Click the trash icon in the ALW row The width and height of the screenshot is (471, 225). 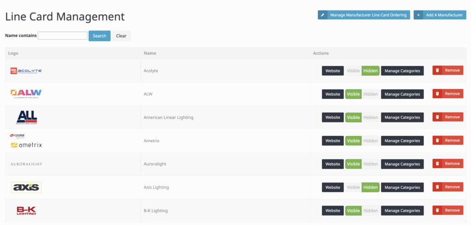click(x=437, y=94)
